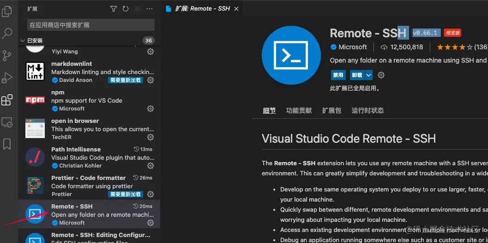488x243 pixels.
Task: Select npm extension in the list
Action: click(89, 100)
